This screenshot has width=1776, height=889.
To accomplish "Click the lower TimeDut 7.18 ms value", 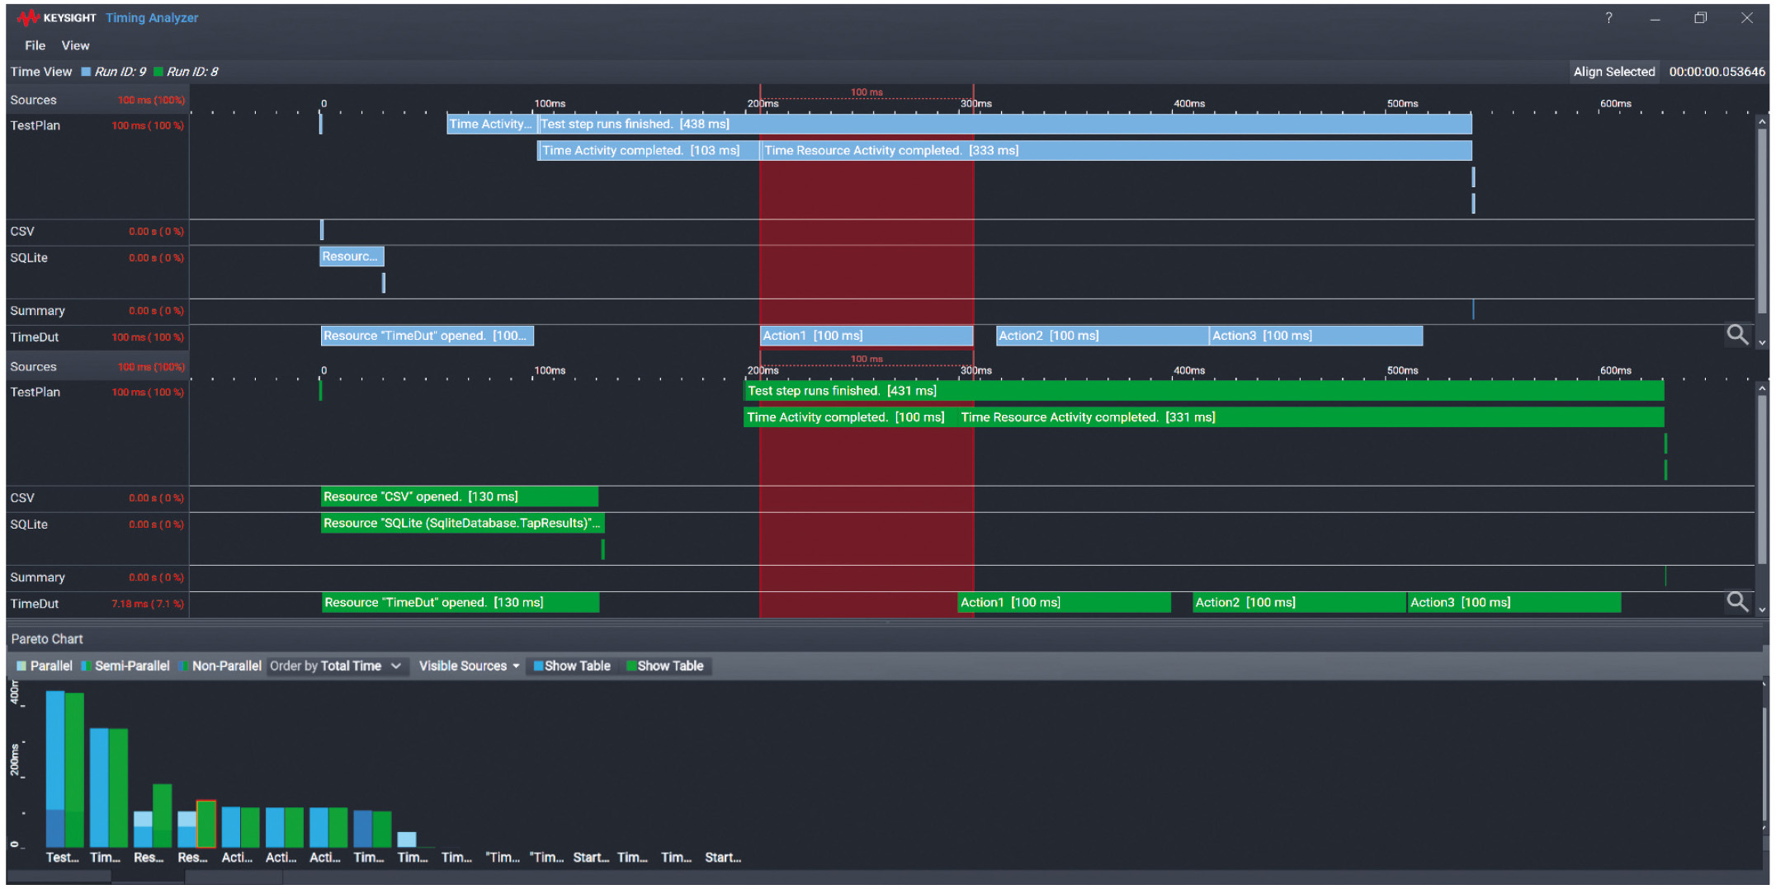I will click(148, 604).
